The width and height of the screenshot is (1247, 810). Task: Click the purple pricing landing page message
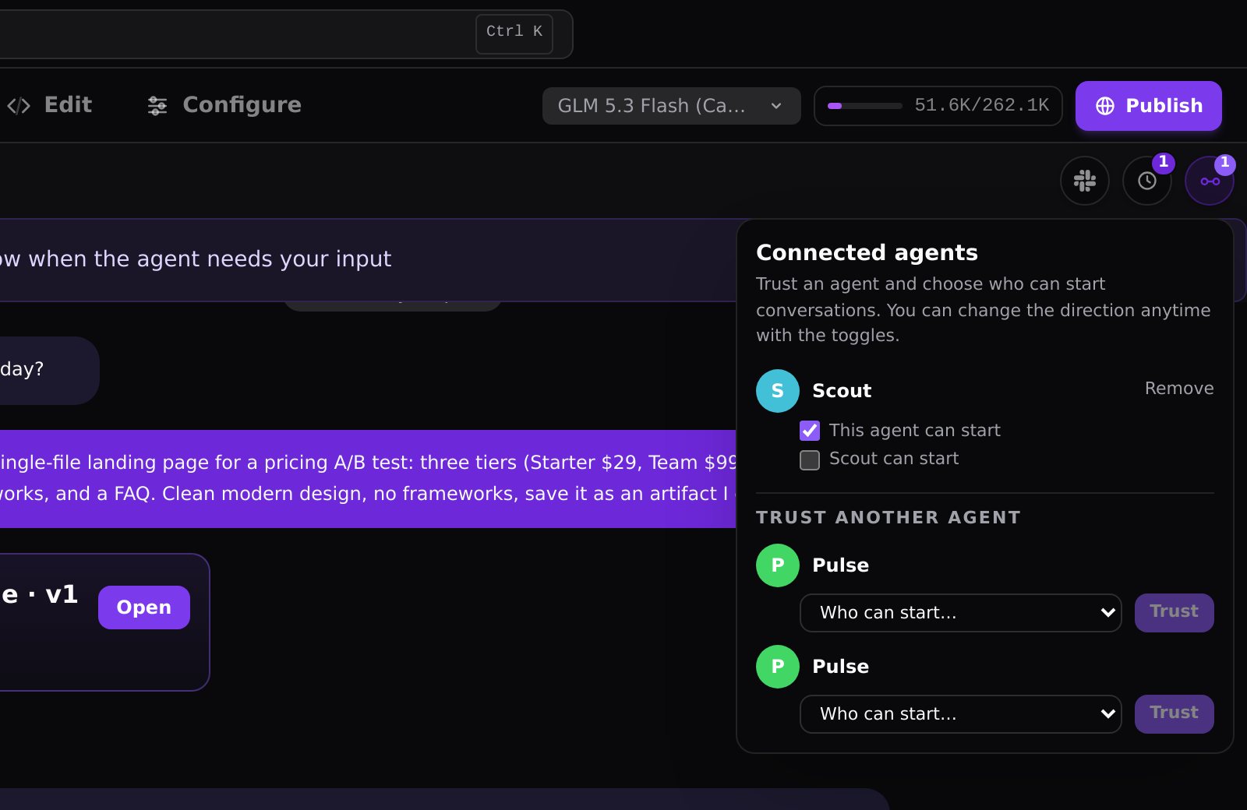click(x=368, y=478)
